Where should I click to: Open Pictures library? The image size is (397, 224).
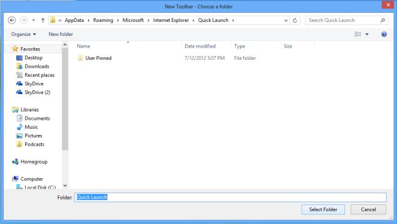coord(33,135)
